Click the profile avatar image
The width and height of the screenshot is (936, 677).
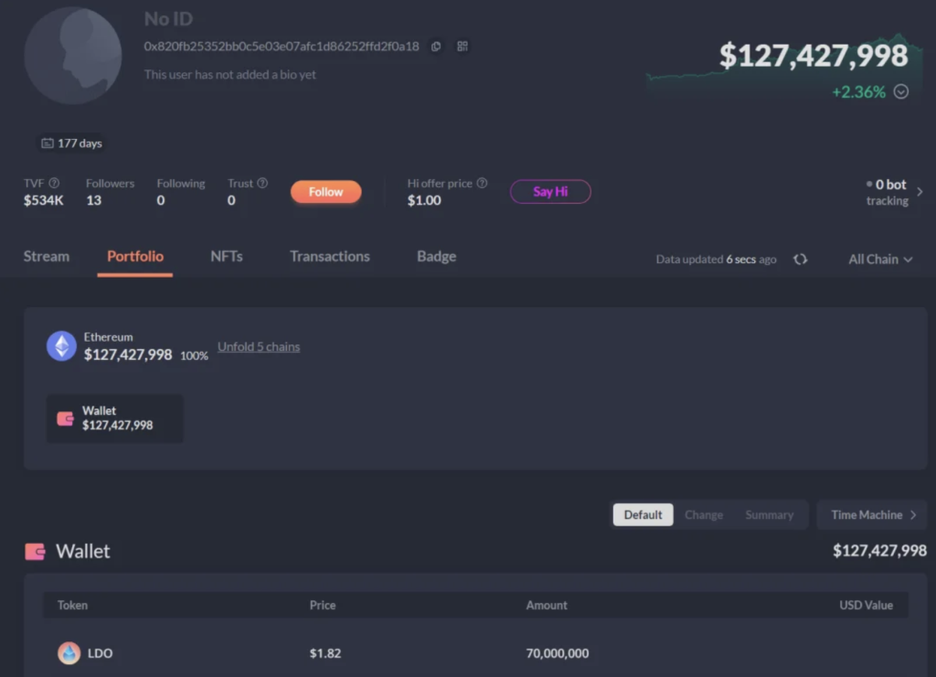[x=73, y=56]
